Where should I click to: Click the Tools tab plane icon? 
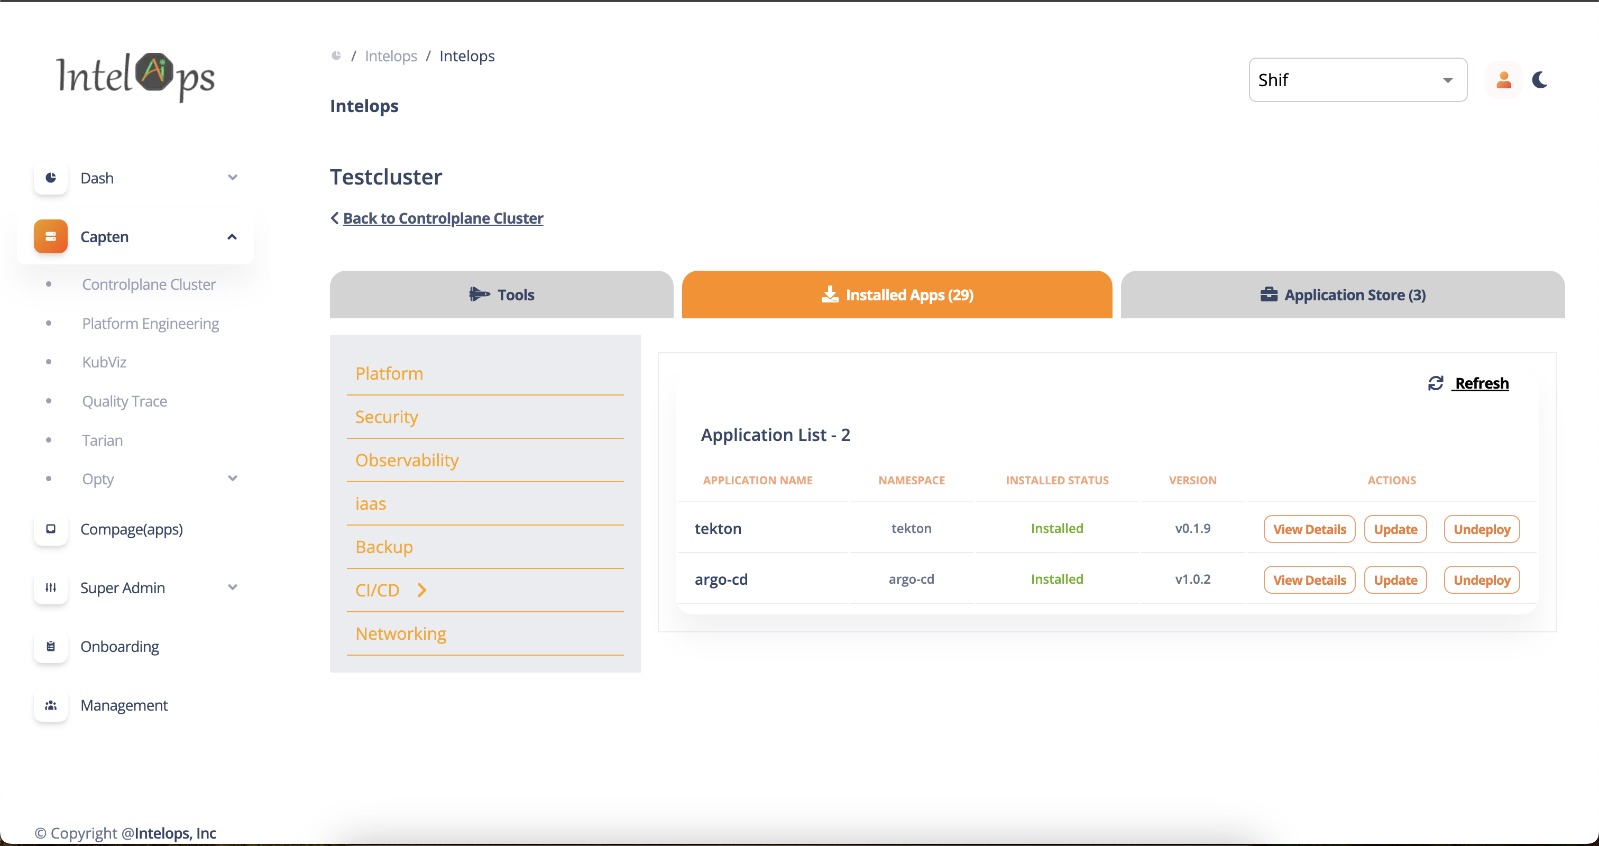tap(479, 294)
